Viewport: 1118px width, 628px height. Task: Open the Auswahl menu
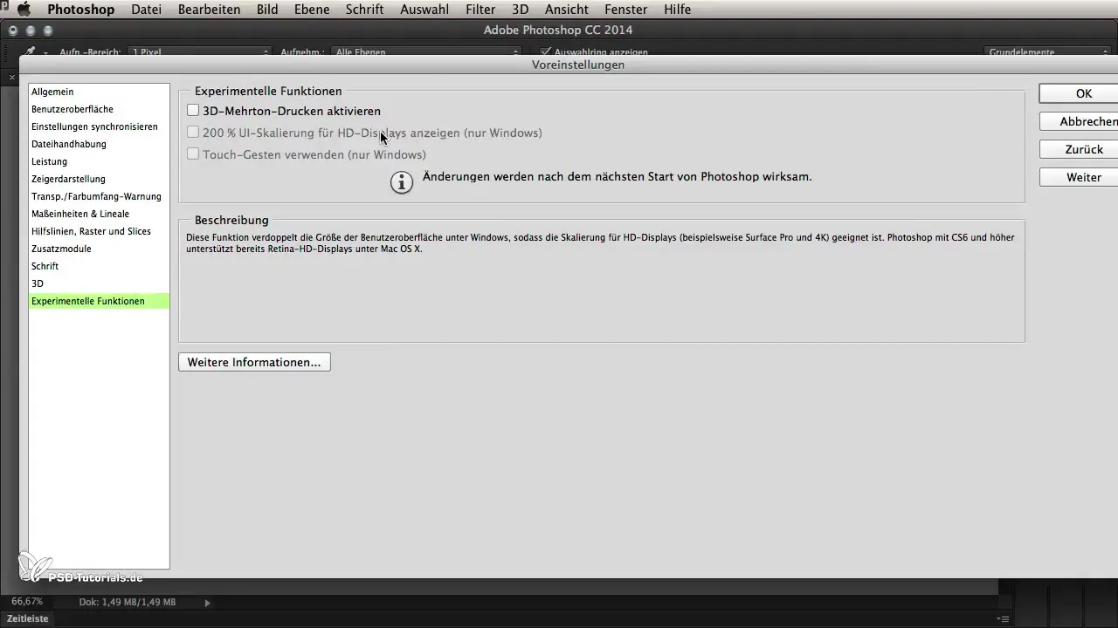tap(425, 10)
